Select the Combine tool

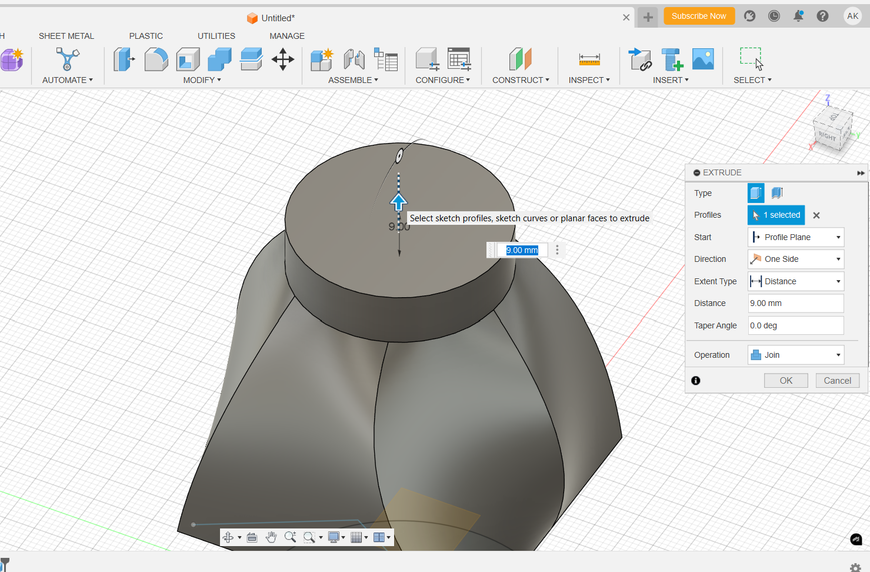tap(219, 59)
